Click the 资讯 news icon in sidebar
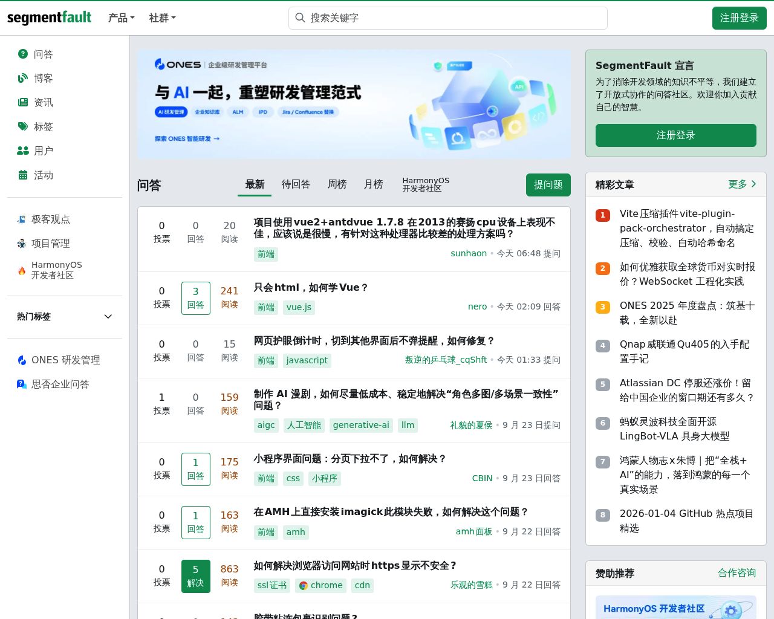This screenshot has height=619, width=774. point(23,102)
